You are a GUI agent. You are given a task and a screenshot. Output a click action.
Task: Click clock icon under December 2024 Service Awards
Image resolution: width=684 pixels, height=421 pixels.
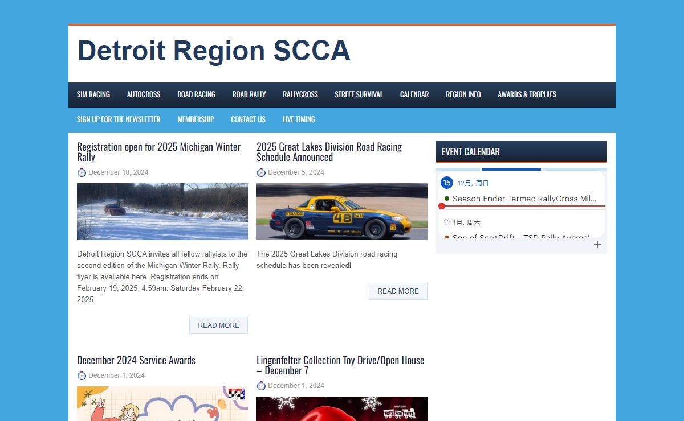pos(82,375)
